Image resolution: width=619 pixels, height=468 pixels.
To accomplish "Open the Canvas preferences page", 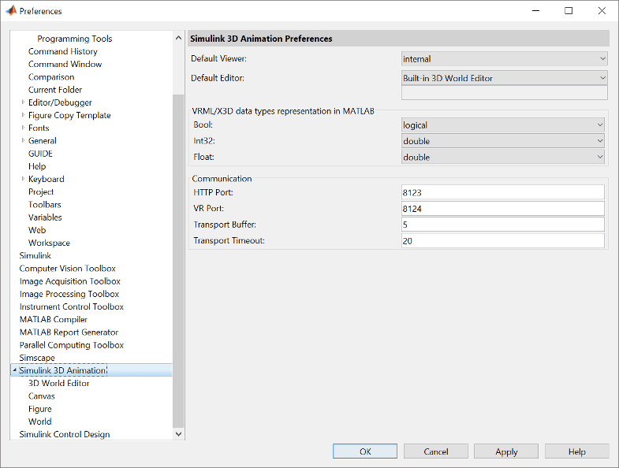I will point(42,396).
